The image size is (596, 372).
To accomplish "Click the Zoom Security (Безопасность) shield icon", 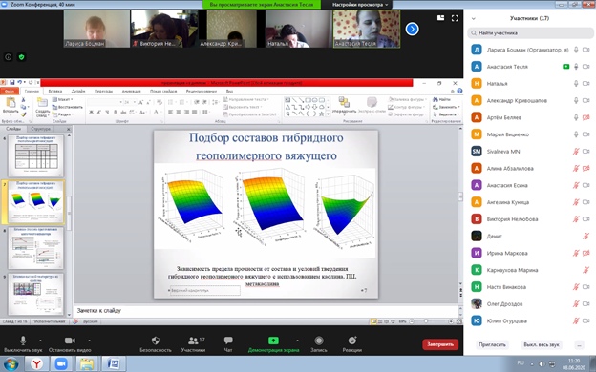I will pyautogui.click(x=156, y=341).
